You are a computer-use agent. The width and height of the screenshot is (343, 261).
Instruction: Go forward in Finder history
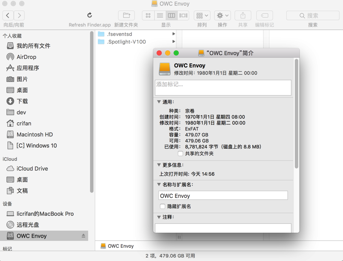19,15
